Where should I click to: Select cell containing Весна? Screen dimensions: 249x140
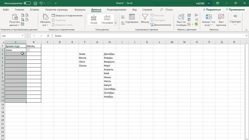point(85,58)
